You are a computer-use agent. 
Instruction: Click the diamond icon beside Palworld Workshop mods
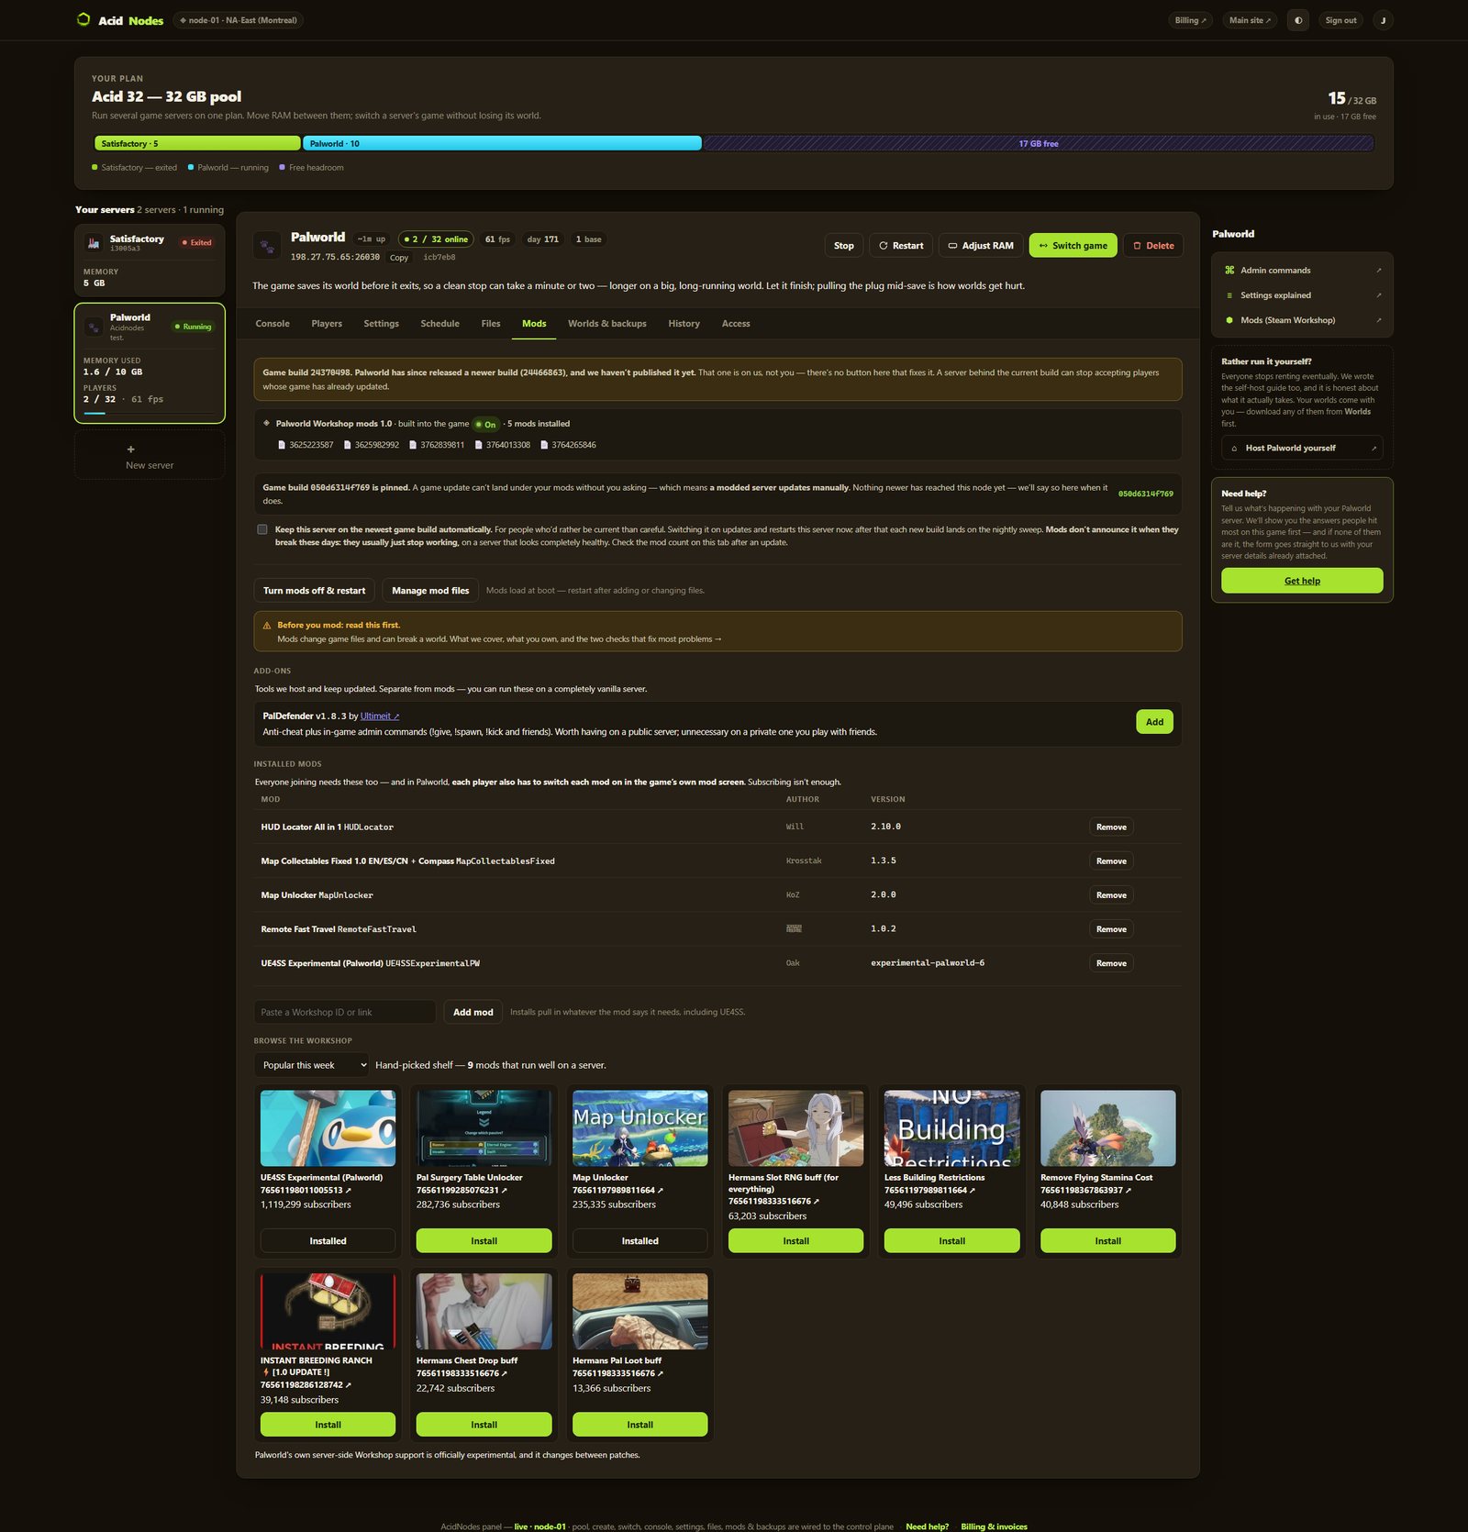[x=267, y=423]
